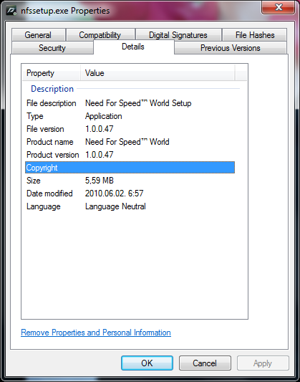Viewport: 300px width, 382px height.
Task: Click the Property column header
Action: (x=52, y=73)
